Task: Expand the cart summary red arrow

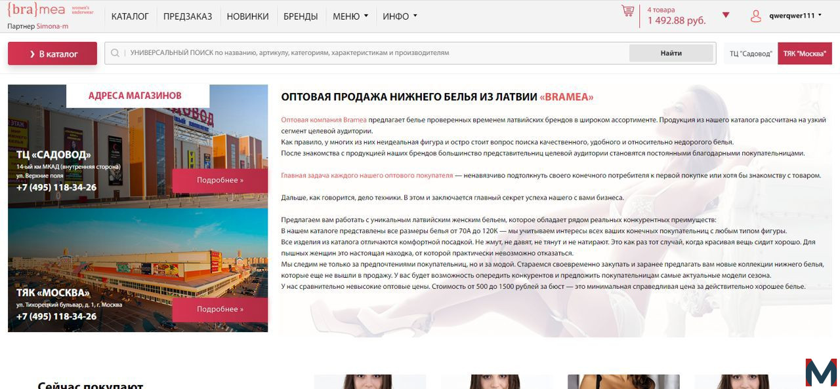Action: coord(726,15)
